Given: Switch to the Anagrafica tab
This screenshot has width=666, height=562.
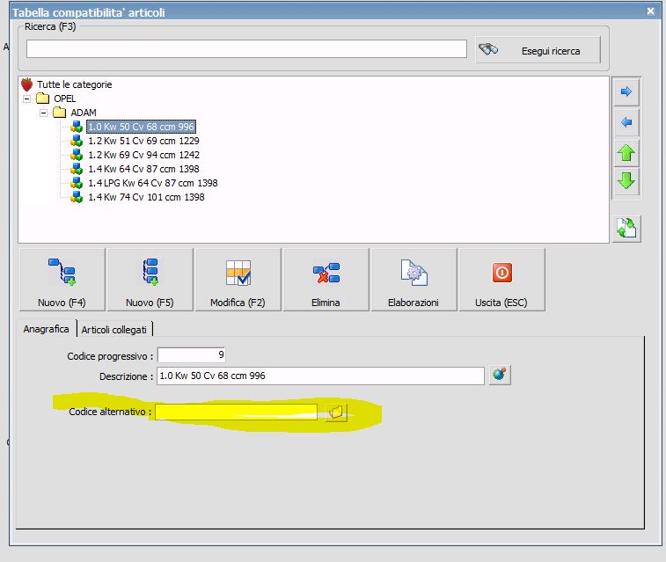Looking at the screenshot, I should [x=47, y=329].
